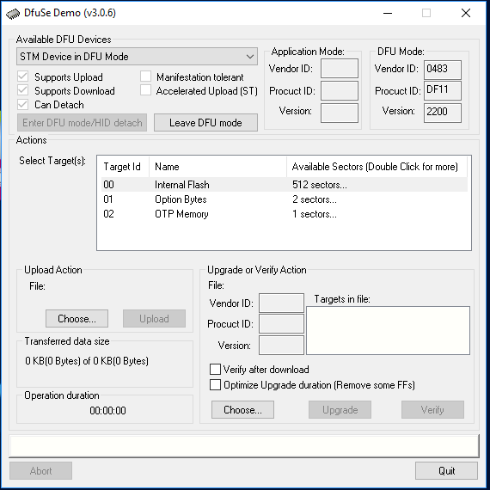Click Upgrade action Vendor ID field
Image resolution: width=490 pixels, height=490 pixels.
tap(282, 303)
